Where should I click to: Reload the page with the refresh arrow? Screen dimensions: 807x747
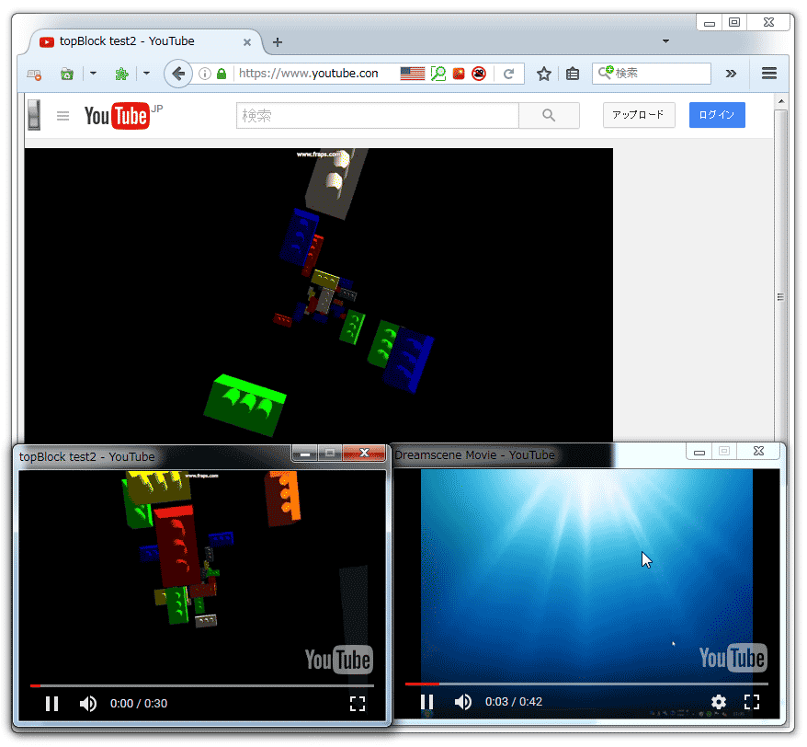click(x=508, y=74)
